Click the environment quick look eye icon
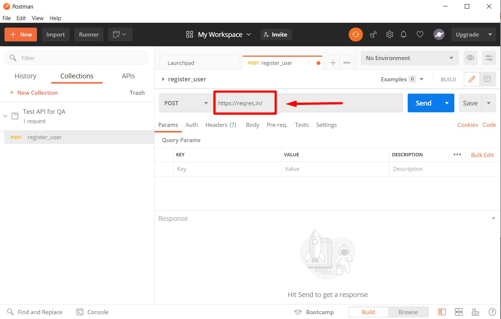The image size is (501, 319). pyautogui.click(x=470, y=58)
